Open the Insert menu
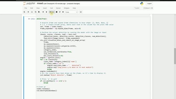This screenshot has height=99, width=176. (x=45, y=8)
